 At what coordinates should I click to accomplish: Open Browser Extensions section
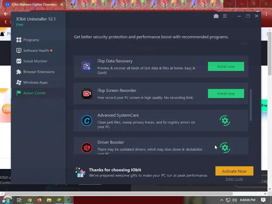(x=38, y=72)
